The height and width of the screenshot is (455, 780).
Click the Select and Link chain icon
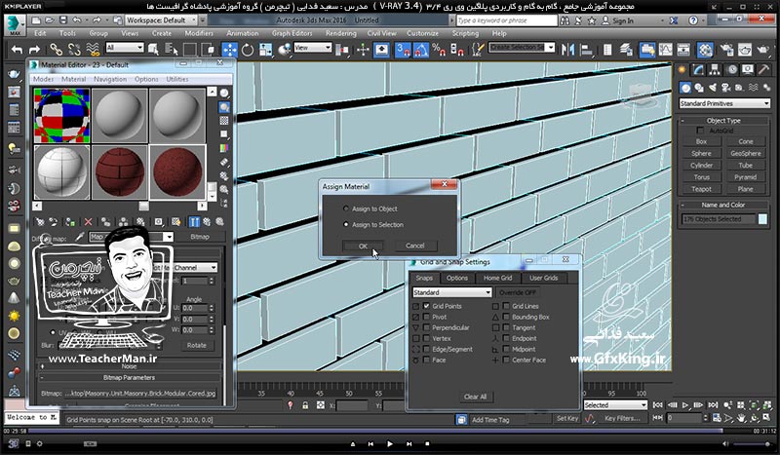click(56, 50)
